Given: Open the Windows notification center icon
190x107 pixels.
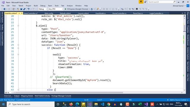Looking at the screenshot, I should click(186, 104).
